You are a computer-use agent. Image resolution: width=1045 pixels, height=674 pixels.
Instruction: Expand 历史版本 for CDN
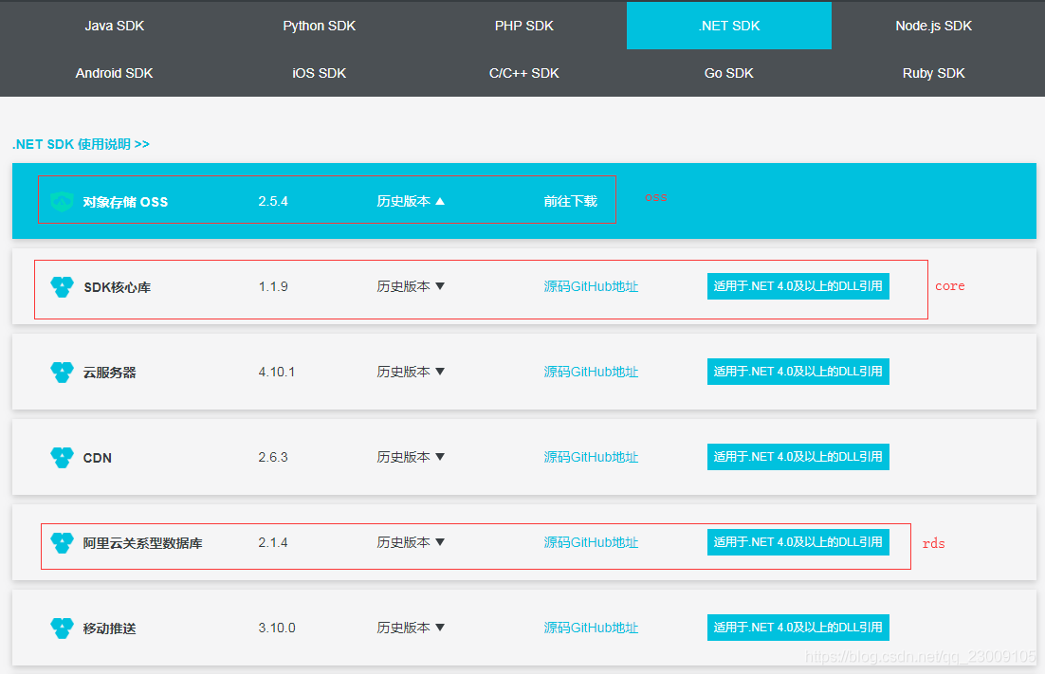tap(411, 457)
